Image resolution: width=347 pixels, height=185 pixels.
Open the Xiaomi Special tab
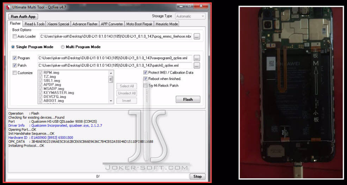click(58, 24)
